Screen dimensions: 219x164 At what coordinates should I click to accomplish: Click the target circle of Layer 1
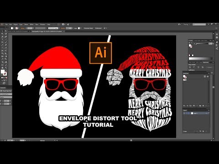(x=206, y=113)
